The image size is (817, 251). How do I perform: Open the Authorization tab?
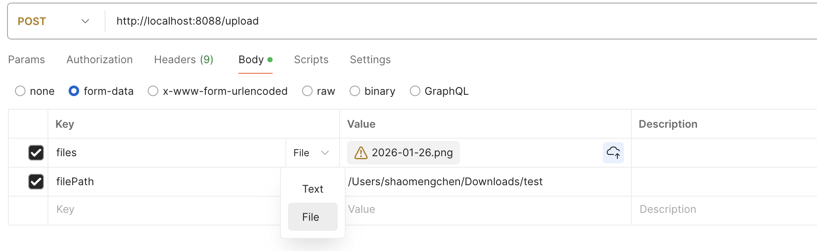click(x=99, y=60)
